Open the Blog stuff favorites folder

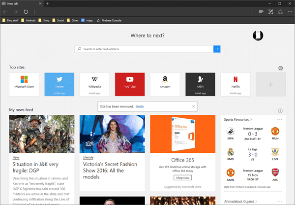pyautogui.click(x=10, y=20)
